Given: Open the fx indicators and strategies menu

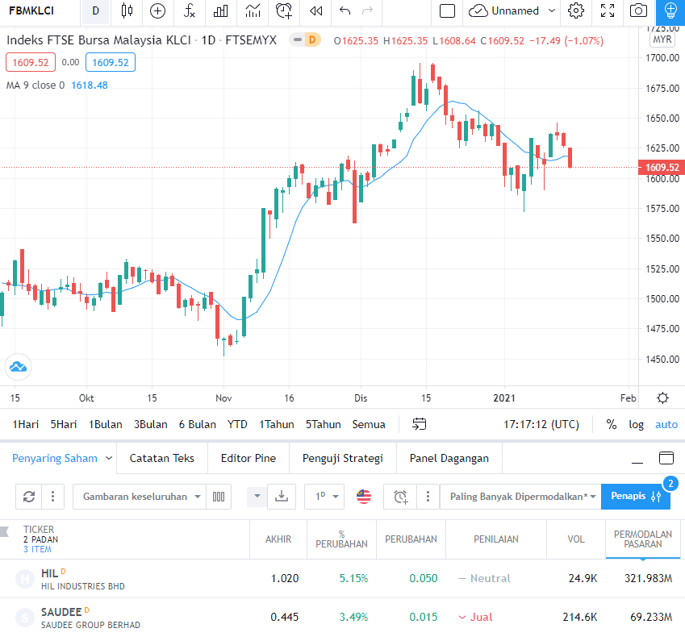Looking at the screenshot, I should coord(189,10).
